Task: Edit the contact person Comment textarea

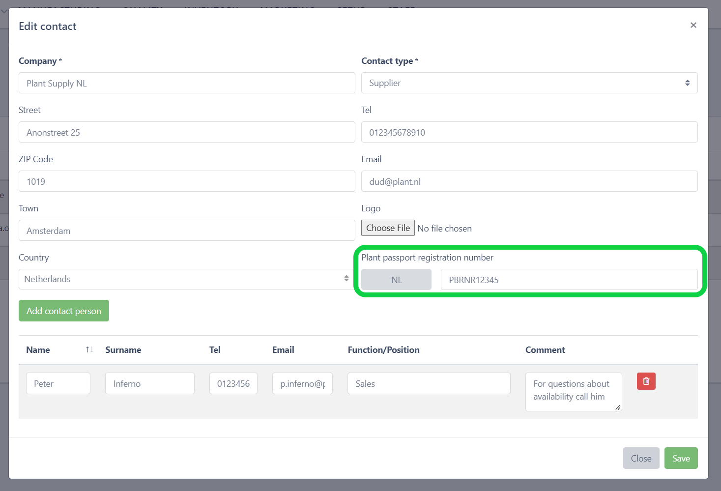Action: [x=573, y=391]
